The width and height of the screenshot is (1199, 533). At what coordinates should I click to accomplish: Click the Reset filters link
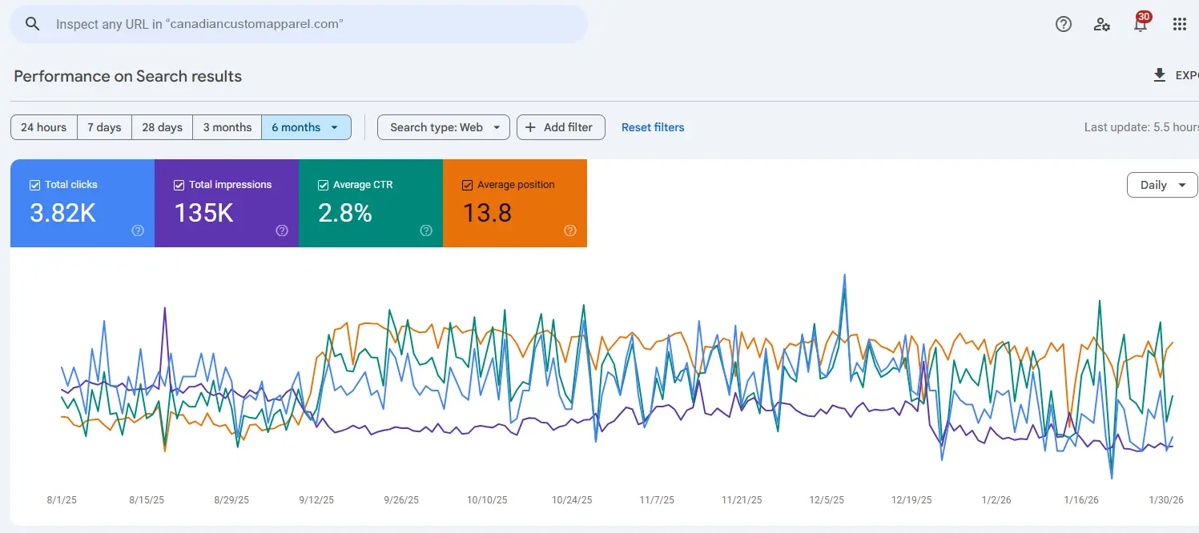[653, 127]
